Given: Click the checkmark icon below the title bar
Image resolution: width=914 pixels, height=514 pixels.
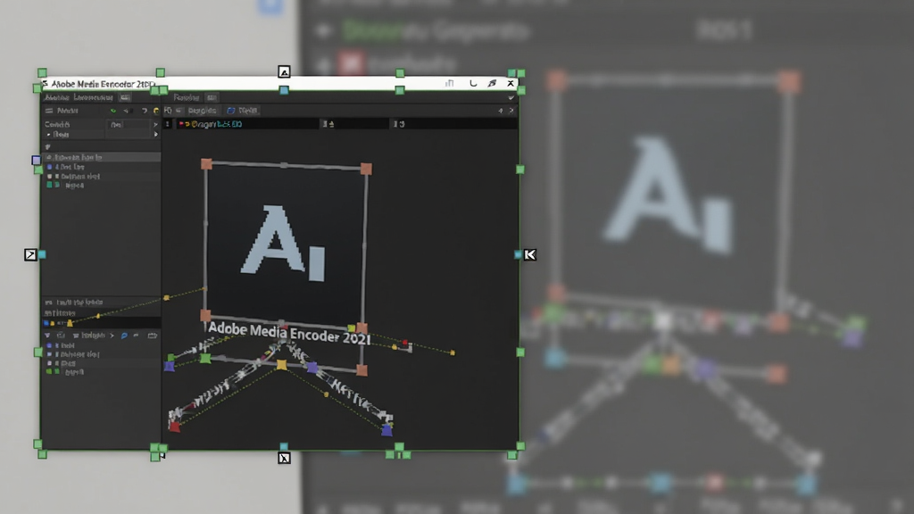Looking at the screenshot, I should click(x=511, y=98).
